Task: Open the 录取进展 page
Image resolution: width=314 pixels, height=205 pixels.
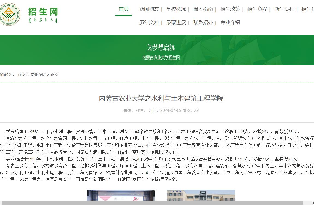Action: tap(176, 22)
